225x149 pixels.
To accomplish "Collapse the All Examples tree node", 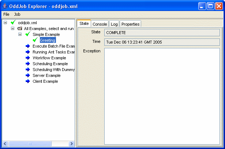I will 13,29.
